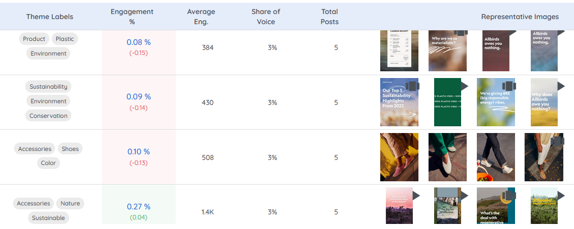
Task: Click the play icon on green plastic-free thumbnail
Action: [464, 86]
